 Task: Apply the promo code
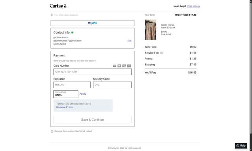coord(83,94)
